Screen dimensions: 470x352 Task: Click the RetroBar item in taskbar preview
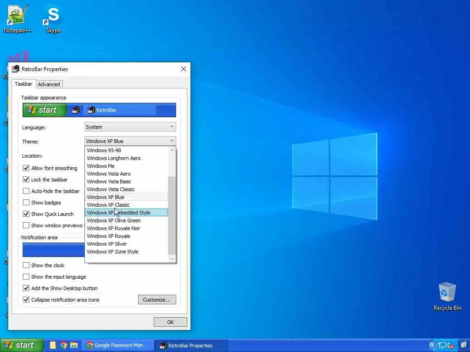point(120,110)
